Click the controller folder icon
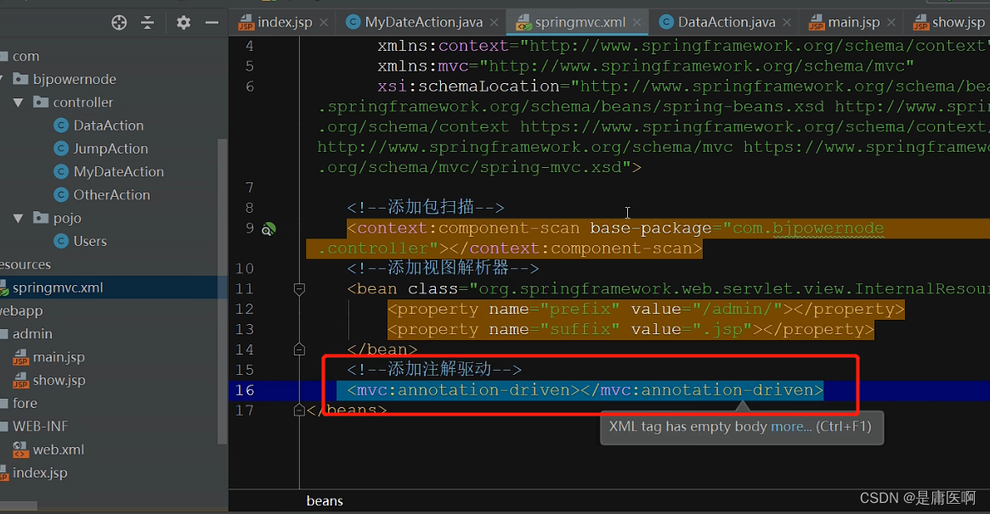 [41, 102]
